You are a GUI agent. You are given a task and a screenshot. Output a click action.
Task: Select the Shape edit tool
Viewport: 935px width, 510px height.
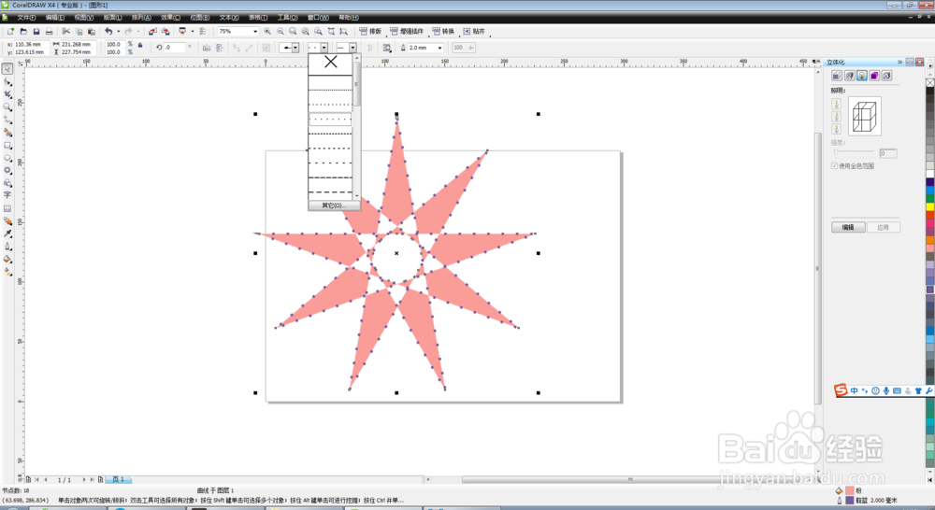pyautogui.click(x=7, y=81)
